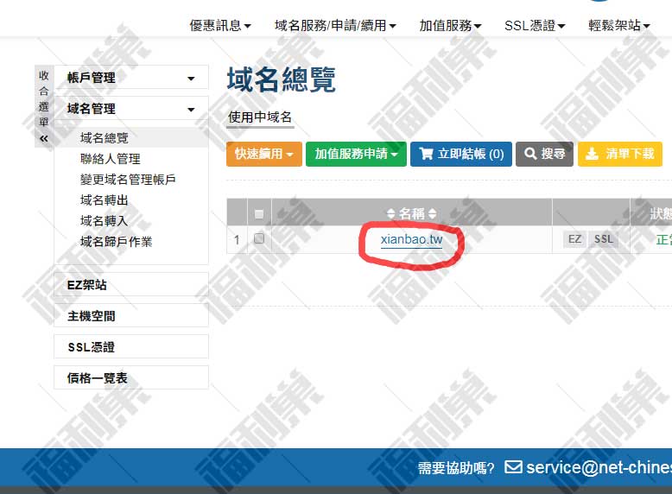The width and height of the screenshot is (672, 494).
Task: Click the SSL badge for xianbao.tw
Action: (x=604, y=239)
